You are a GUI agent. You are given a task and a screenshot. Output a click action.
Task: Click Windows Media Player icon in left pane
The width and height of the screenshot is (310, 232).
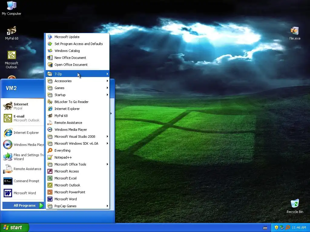(x=8, y=145)
